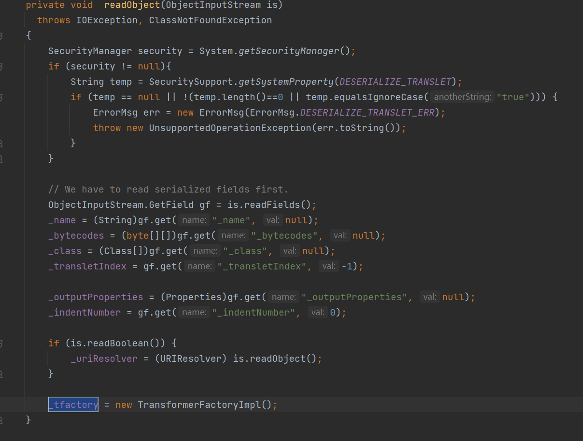Click the DESERIALIZE_TRANSLET constant
Screen dimensions: 583x441
pos(395,82)
